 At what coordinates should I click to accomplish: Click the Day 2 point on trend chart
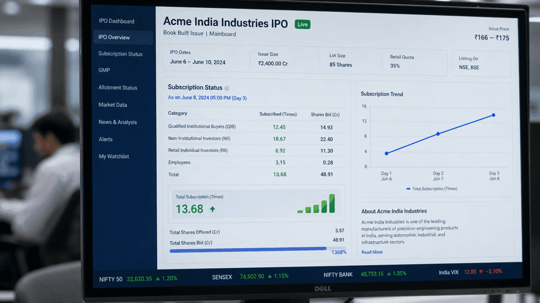pyautogui.click(x=438, y=134)
